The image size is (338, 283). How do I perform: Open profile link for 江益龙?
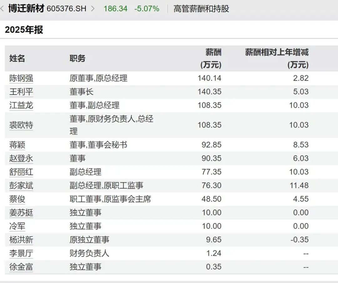pyautogui.click(x=21, y=106)
